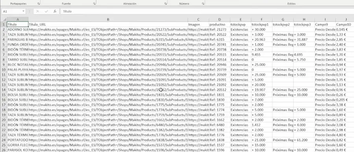The image size is (354, 152).
Task: Select the price cell '0,205 €'
Action: [x=345, y=100]
